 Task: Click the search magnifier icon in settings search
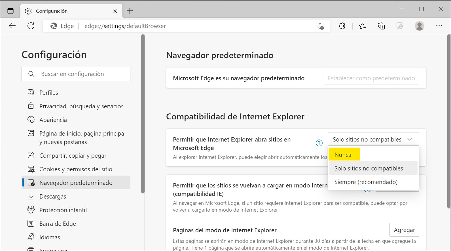(31, 74)
